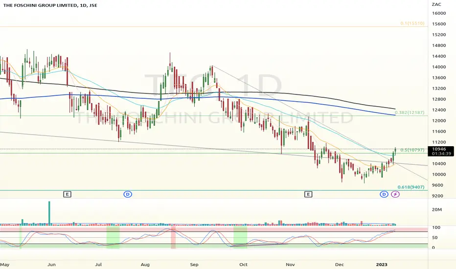456x269 pixels.
Task: Click the earnings E marker under June candles
Action: tap(67, 194)
